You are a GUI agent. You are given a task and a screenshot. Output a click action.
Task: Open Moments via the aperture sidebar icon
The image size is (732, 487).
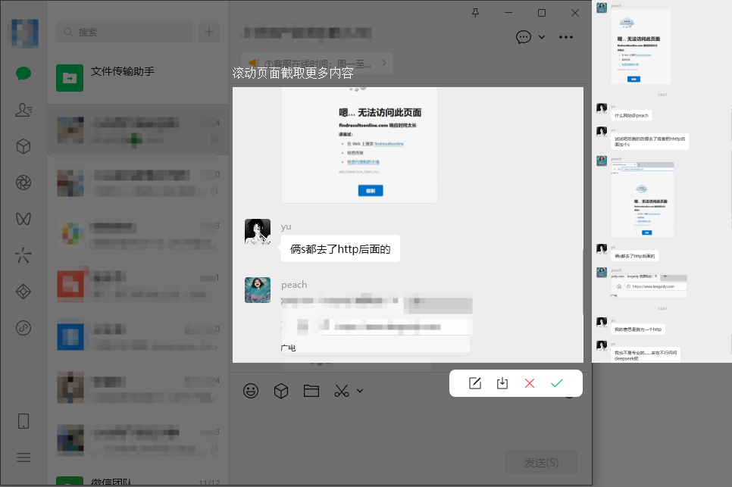tap(23, 183)
